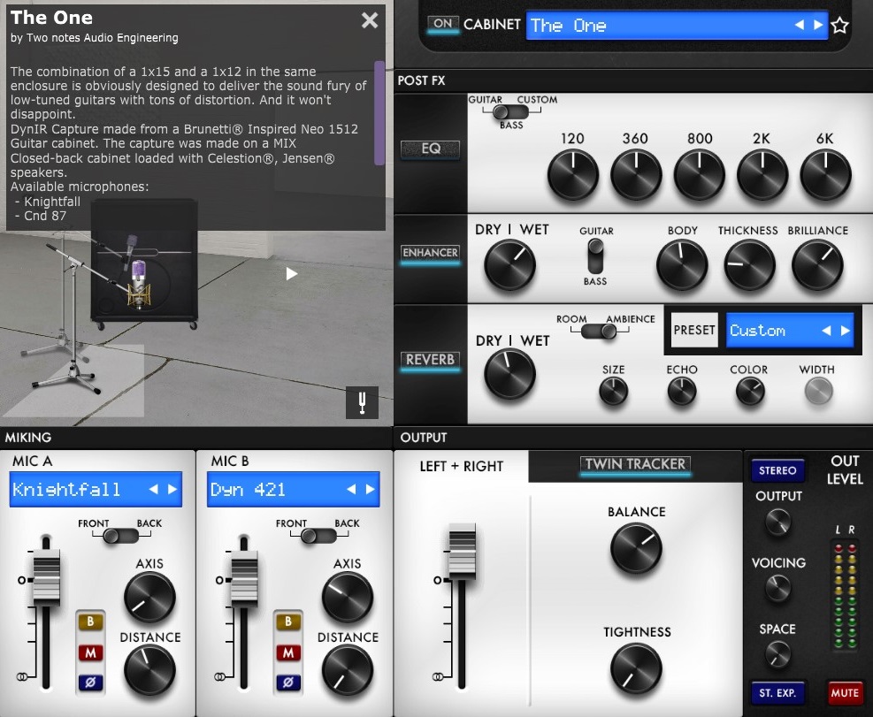Select previous cabinet with left arrow
873x717 pixels.
point(799,25)
